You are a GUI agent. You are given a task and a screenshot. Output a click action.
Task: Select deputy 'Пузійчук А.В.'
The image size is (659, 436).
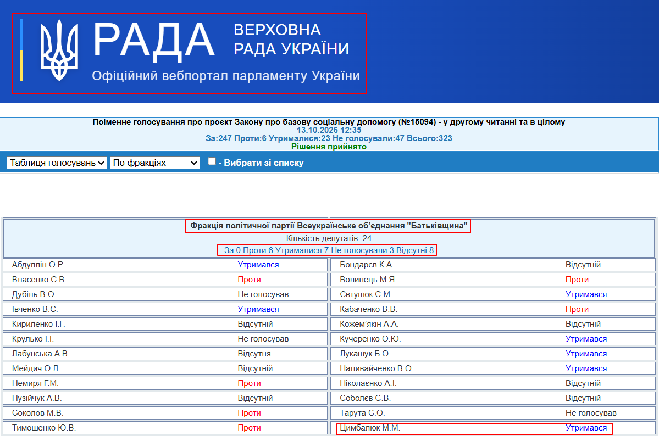pos(37,398)
